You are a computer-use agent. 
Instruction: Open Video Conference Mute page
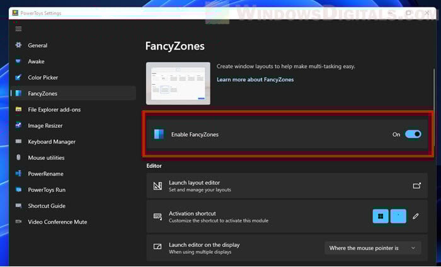click(x=73, y=222)
